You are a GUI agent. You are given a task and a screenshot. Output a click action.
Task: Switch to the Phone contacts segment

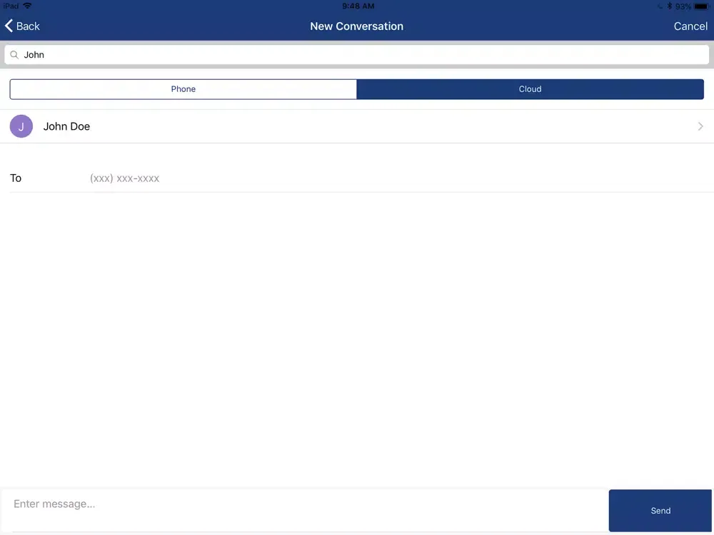[x=183, y=89]
